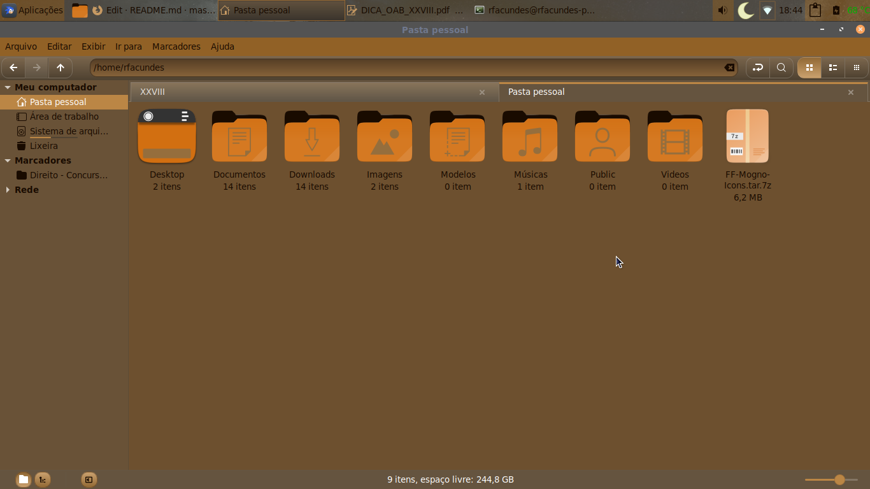
Task: Open the Ajuda menu
Action: (222, 46)
